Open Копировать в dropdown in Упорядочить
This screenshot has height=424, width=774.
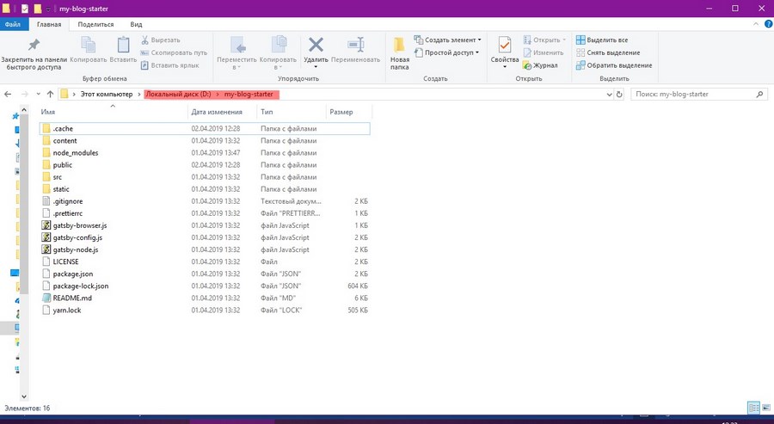278,52
